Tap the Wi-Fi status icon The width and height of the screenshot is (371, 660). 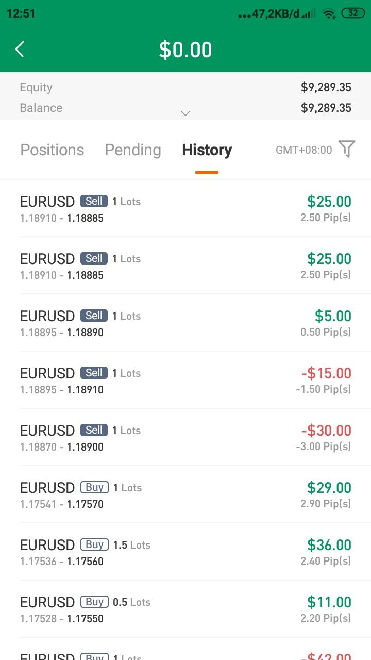coord(328,14)
